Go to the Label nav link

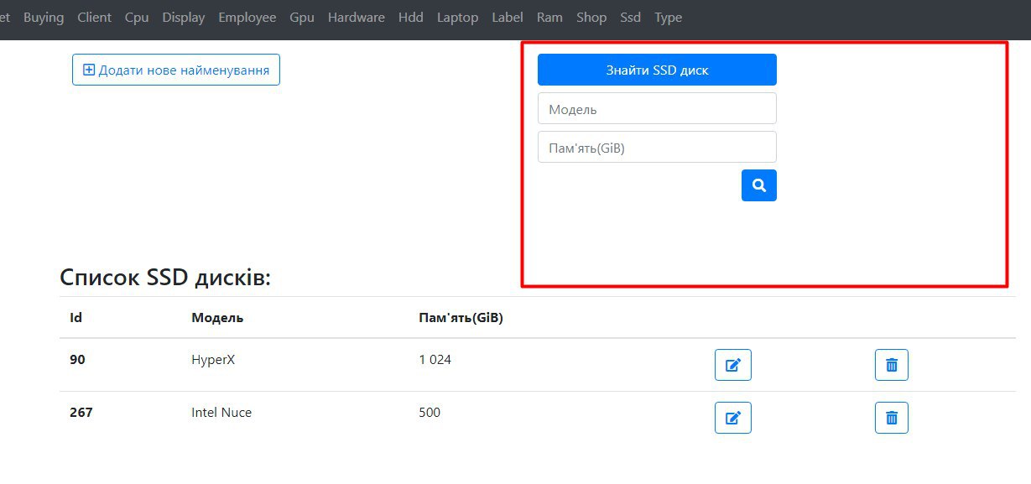508,18
